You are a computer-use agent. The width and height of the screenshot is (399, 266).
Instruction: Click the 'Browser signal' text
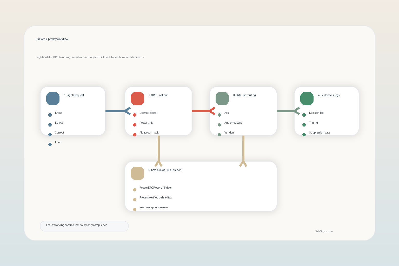click(x=148, y=113)
